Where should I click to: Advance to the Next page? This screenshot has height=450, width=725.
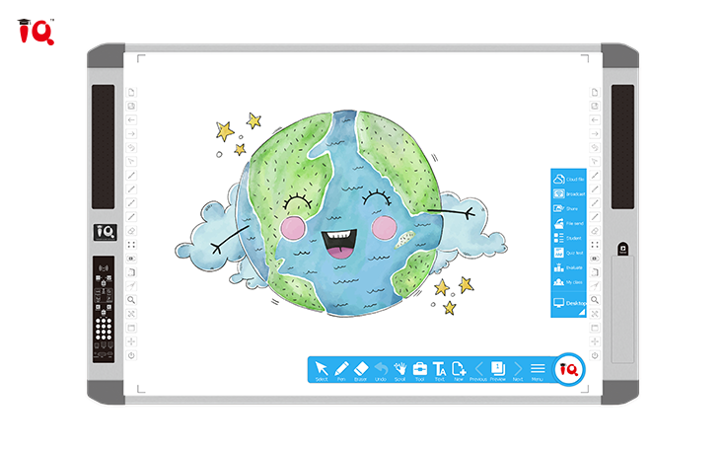click(x=518, y=369)
